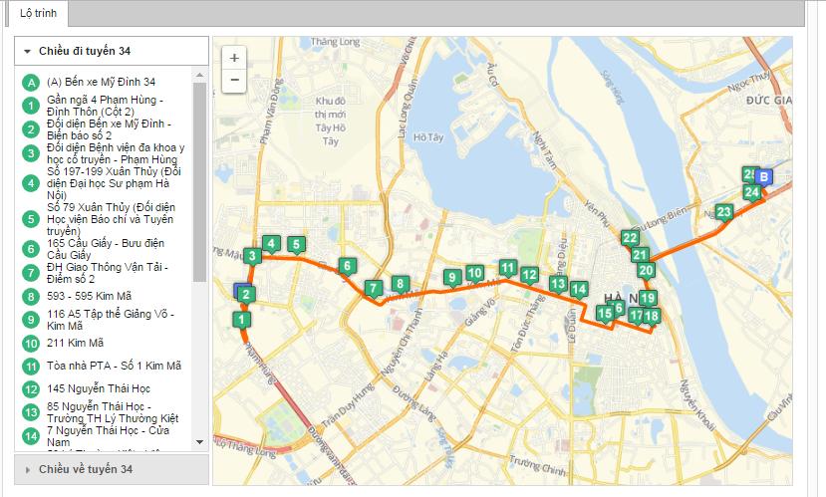Click map stop marker number 6
The width and height of the screenshot is (826, 497).
tap(347, 265)
